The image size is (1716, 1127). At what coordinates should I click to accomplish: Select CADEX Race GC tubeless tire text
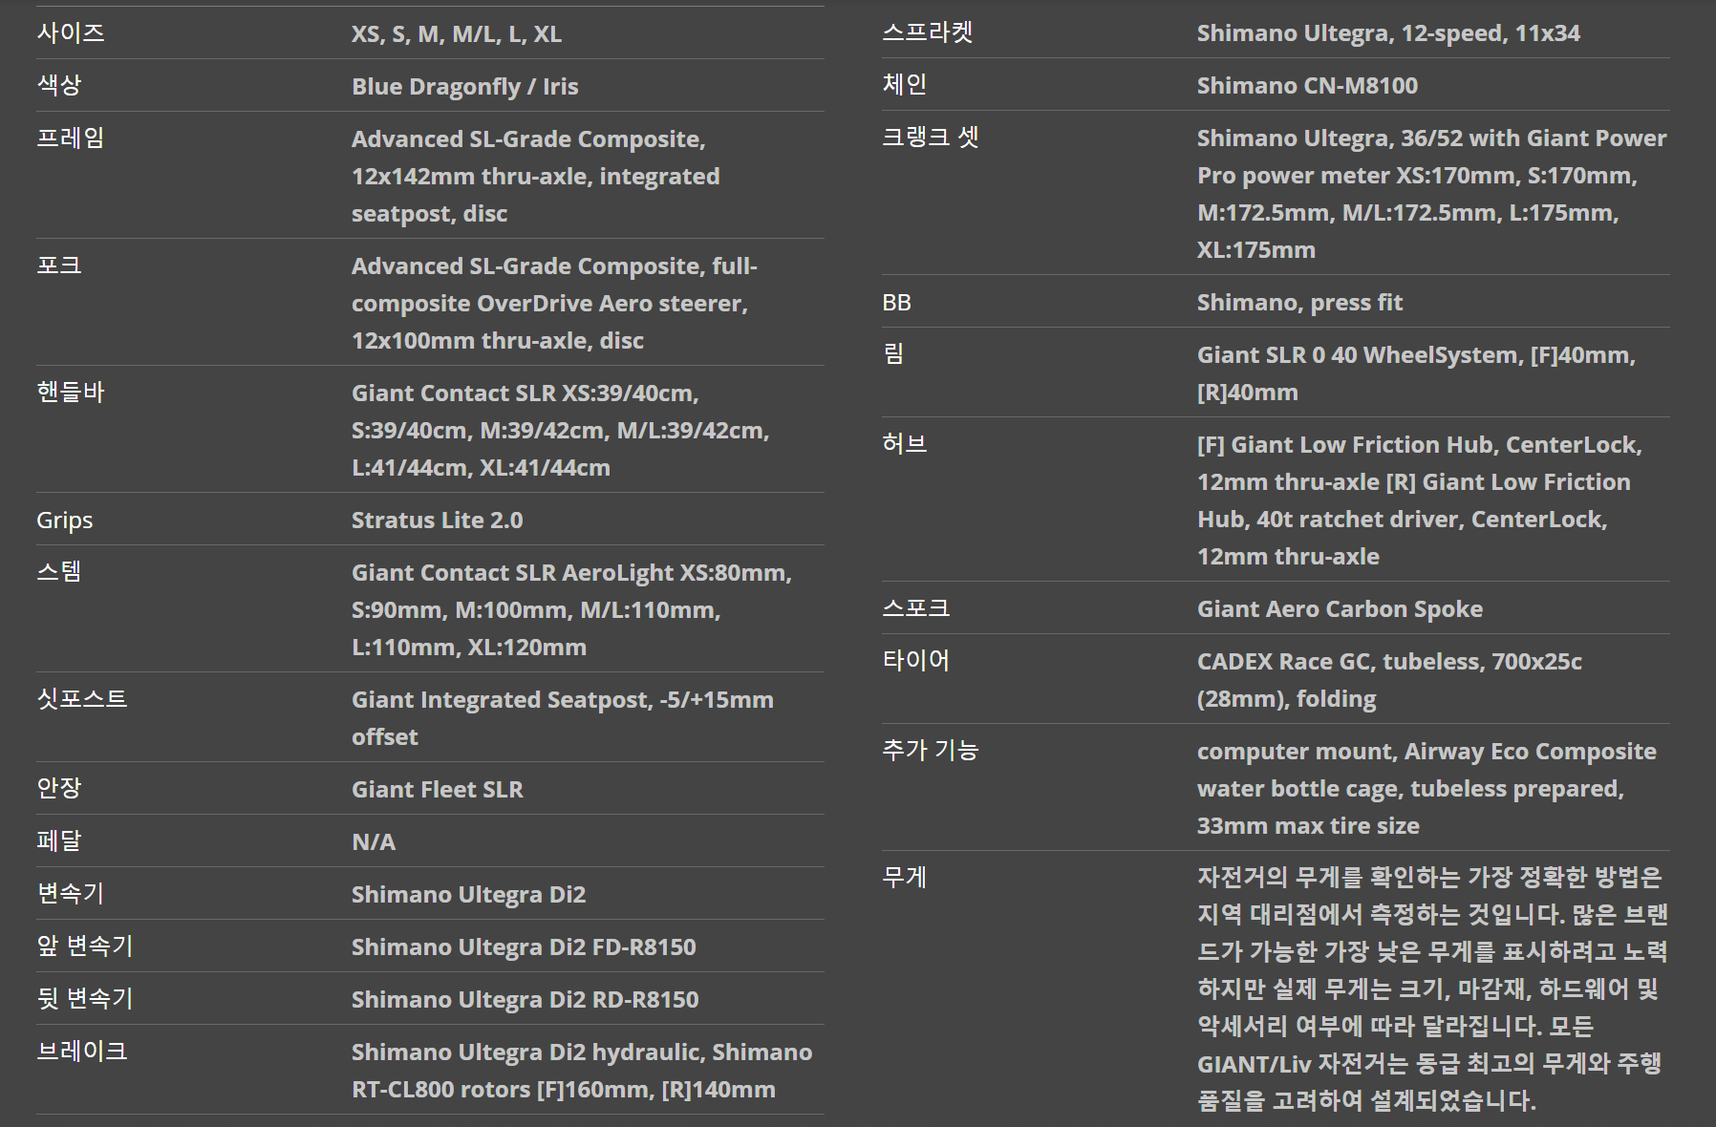[1389, 680]
